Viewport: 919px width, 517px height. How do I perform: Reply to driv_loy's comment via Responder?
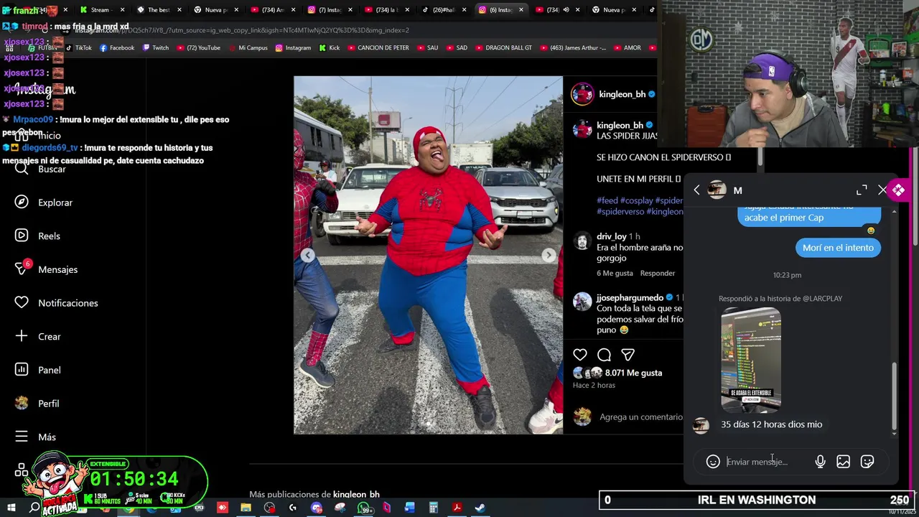[658, 273]
